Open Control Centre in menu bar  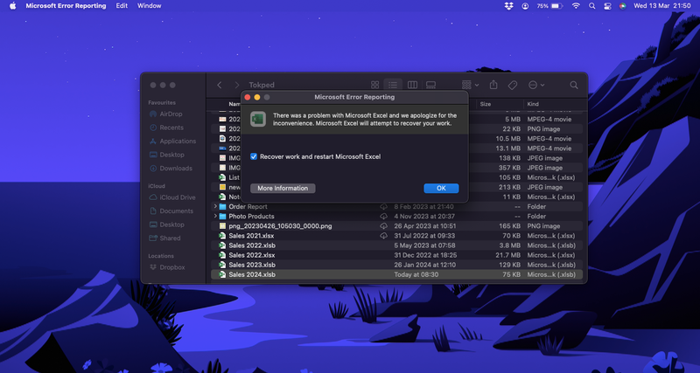click(608, 6)
